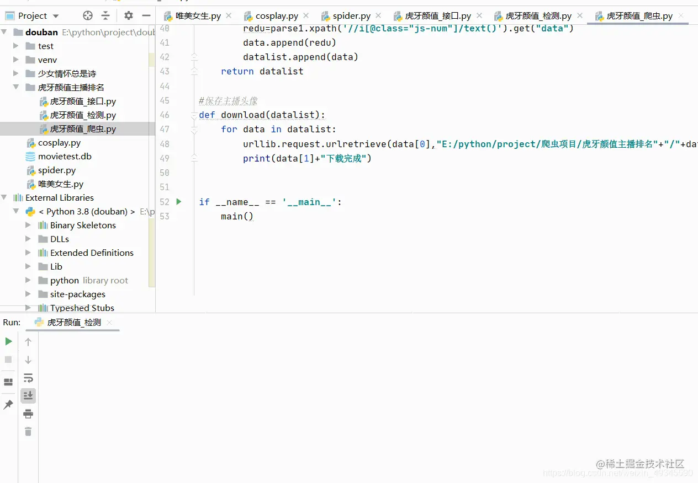Click the stop button in Run panel

(x=8, y=359)
